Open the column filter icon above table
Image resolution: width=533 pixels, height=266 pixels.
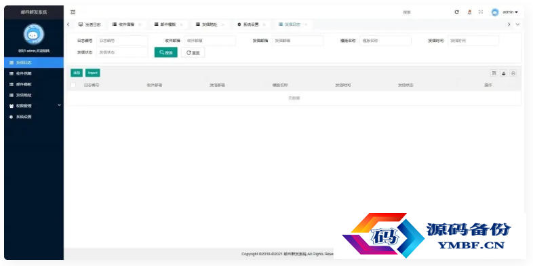(x=494, y=73)
